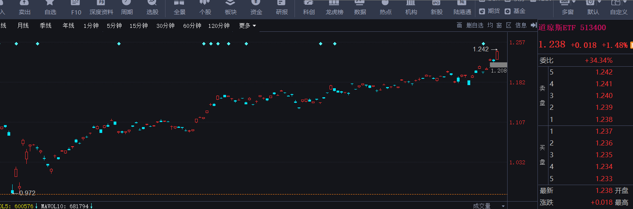Open the F10 company info icon

tap(76, 8)
